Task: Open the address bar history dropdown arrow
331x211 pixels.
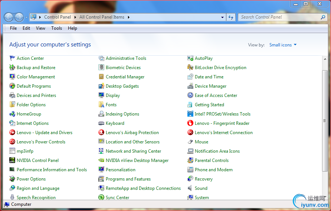Action: click(222, 17)
